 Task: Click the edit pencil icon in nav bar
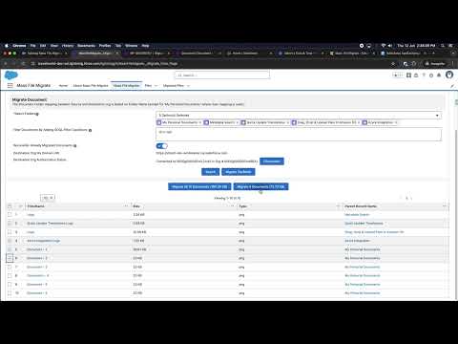pos(452,86)
